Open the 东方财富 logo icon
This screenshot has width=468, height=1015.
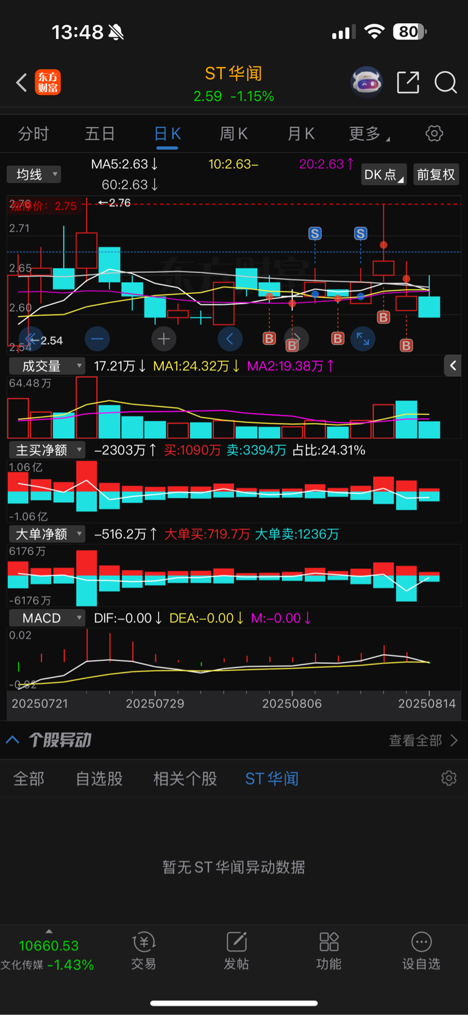coord(48,82)
